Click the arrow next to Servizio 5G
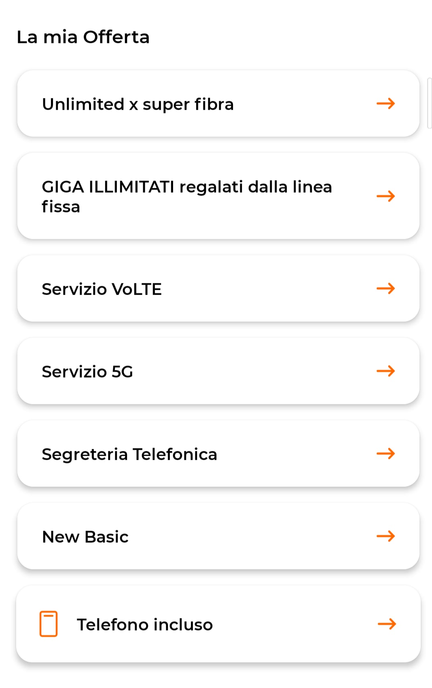 coord(385,371)
